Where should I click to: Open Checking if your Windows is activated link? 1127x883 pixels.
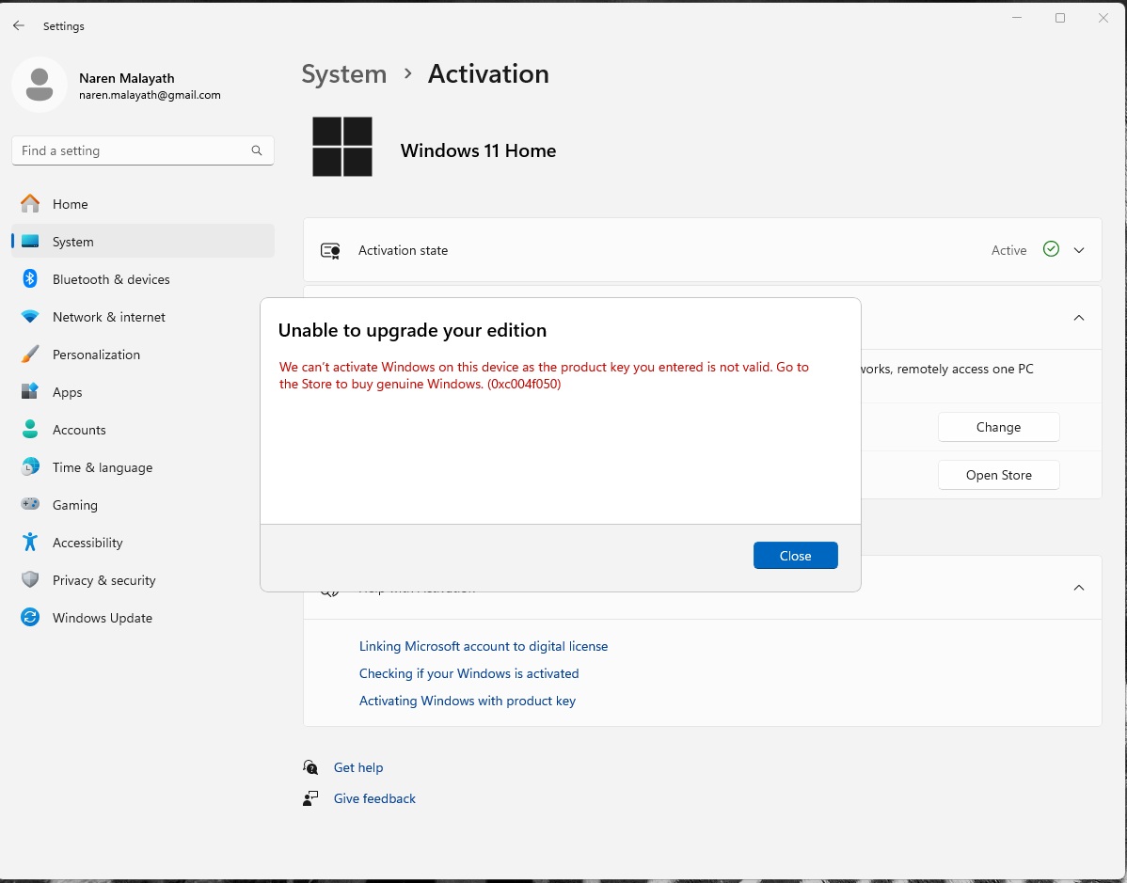[x=468, y=673]
